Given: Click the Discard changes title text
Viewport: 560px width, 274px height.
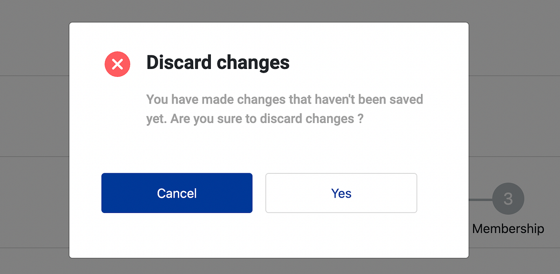Looking at the screenshot, I should [x=218, y=62].
